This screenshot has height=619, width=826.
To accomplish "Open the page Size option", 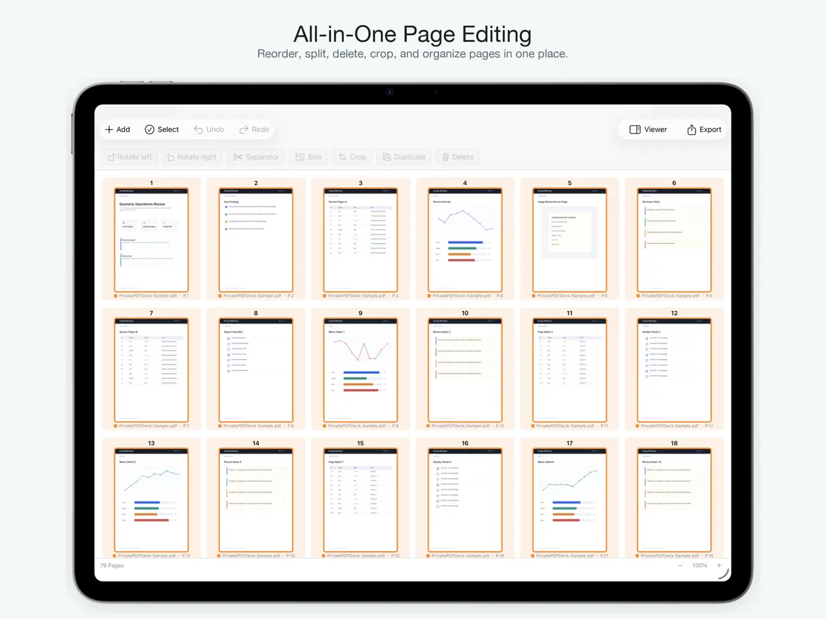I will [x=309, y=157].
